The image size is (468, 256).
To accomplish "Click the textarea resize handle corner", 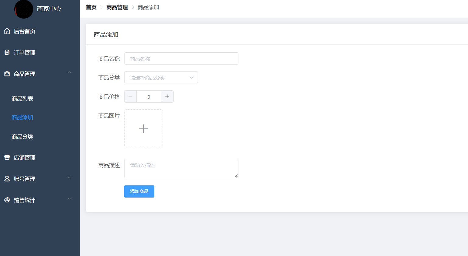I will 236,176.
